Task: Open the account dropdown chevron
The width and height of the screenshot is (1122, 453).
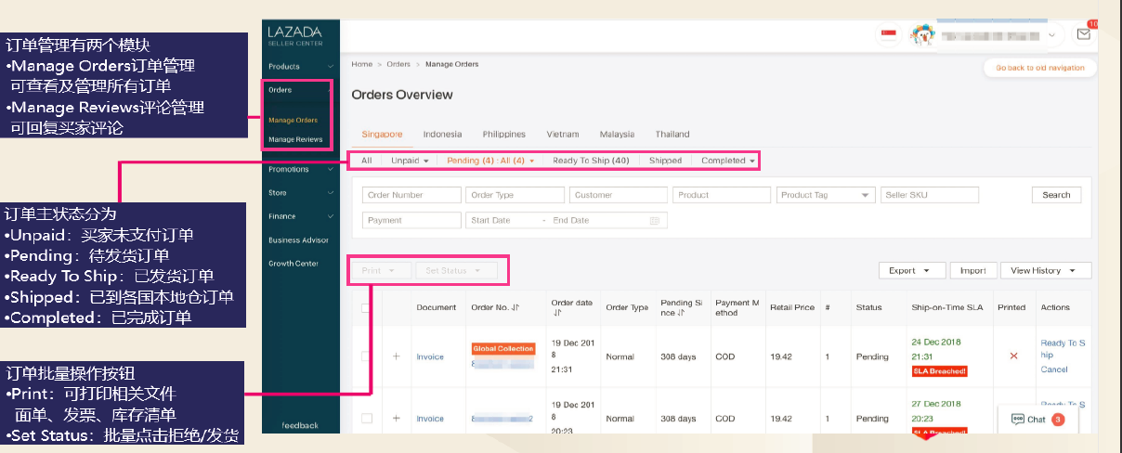Action: 1052,35
